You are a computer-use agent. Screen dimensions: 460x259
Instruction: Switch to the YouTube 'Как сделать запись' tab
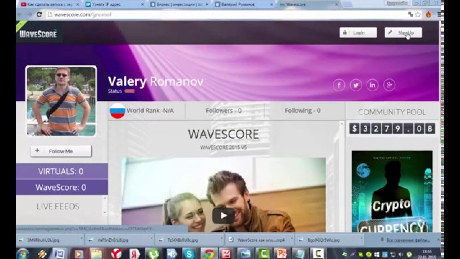point(49,4)
